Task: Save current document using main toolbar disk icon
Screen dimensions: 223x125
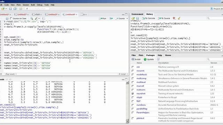Action: tap(10, 9)
